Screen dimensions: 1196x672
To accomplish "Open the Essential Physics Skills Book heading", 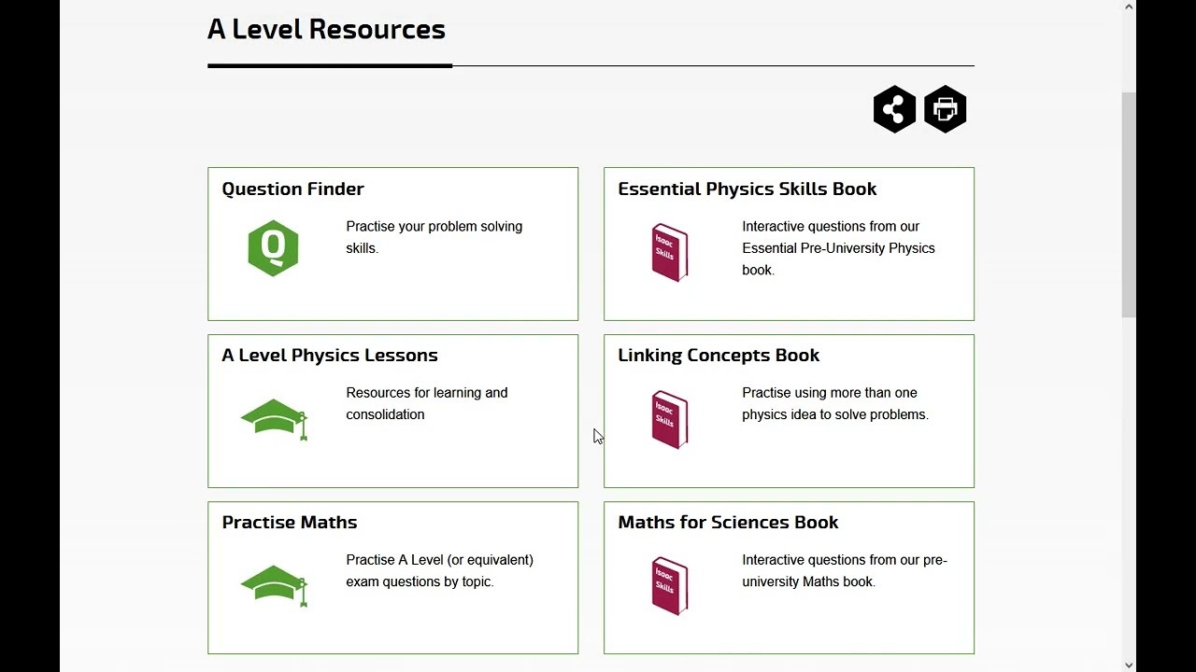I will tap(747, 189).
